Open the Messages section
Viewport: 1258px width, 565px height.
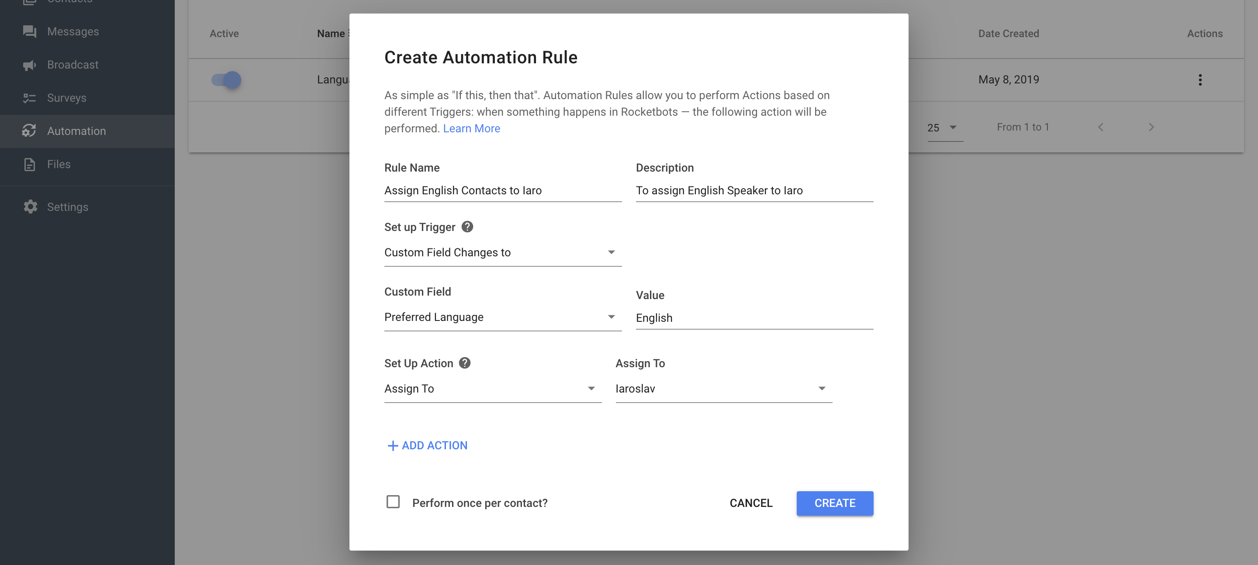(x=73, y=31)
